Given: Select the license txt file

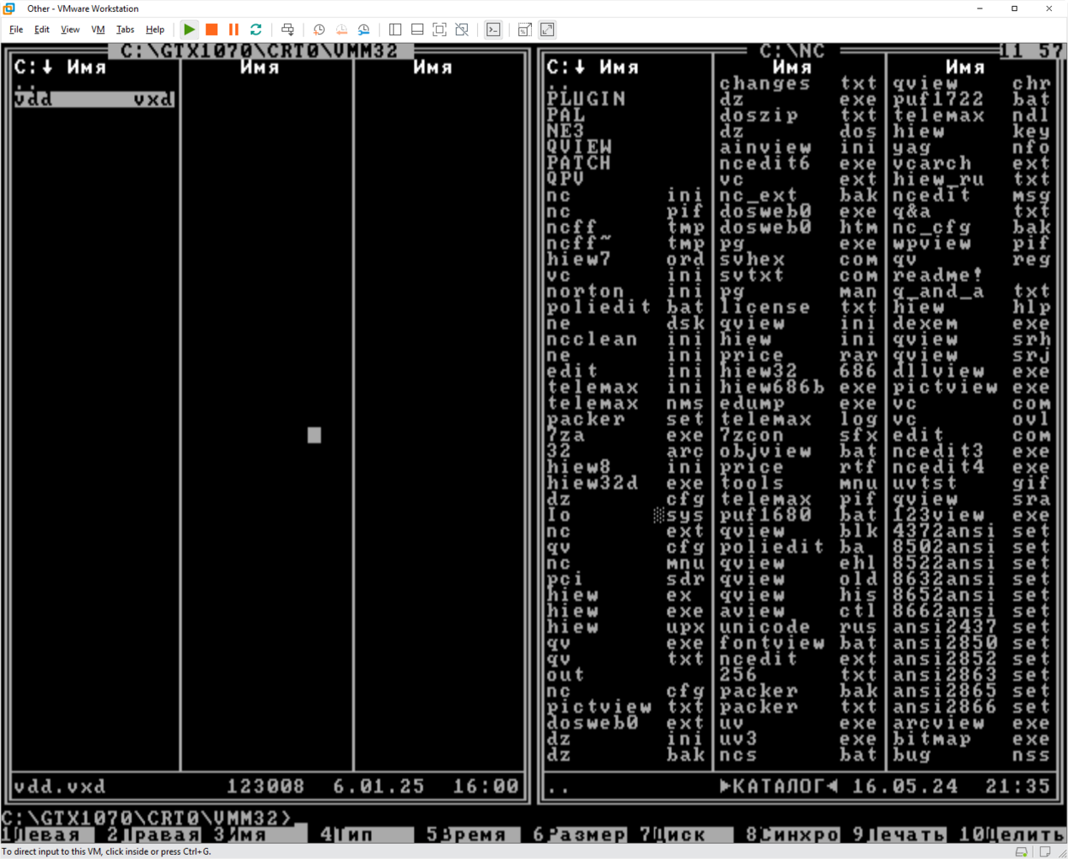Looking at the screenshot, I should [x=798, y=307].
